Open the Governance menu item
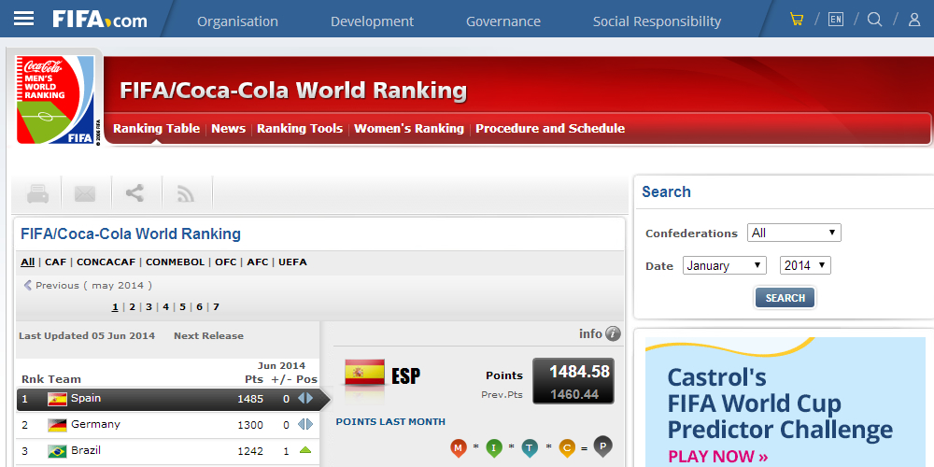 coord(502,21)
